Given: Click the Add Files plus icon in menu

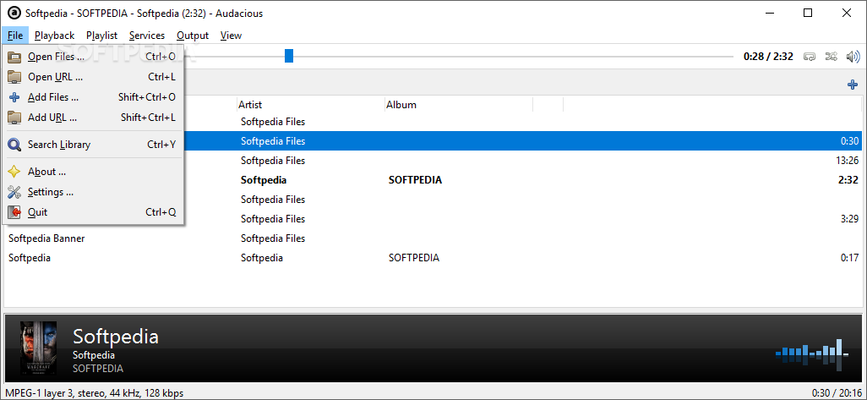Looking at the screenshot, I should (14, 97).
